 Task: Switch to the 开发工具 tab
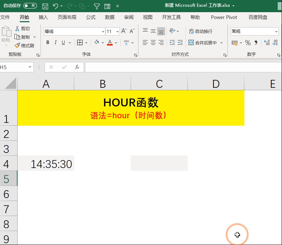pos(171,17)
